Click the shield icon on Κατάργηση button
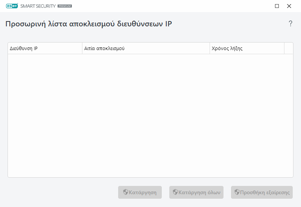The image size is (301, 207). [x=126, y=192]
